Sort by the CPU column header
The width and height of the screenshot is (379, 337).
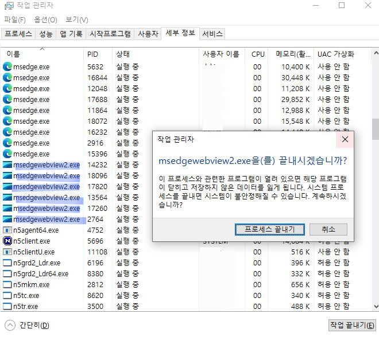tap(257, 54)
